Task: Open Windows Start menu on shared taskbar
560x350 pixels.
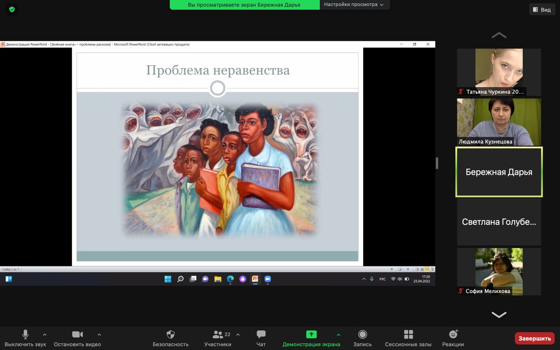Action: 168,279
